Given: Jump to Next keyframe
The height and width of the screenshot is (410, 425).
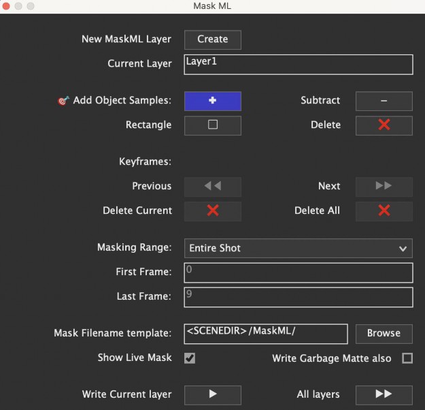Looking at the screenshot, I should [384, 186].
